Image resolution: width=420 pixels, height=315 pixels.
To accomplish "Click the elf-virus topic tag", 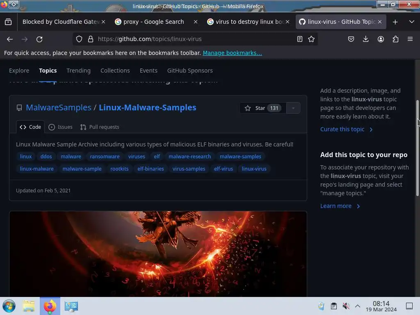I will [x=224, y=169].
